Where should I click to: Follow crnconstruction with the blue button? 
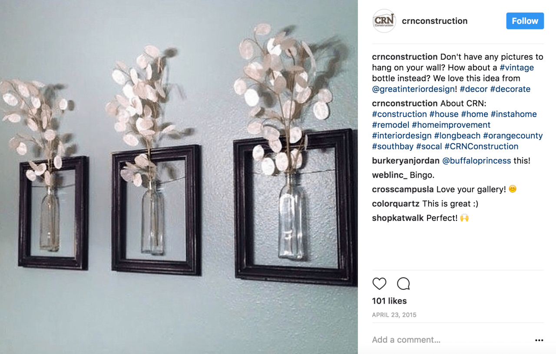[525, 21]
